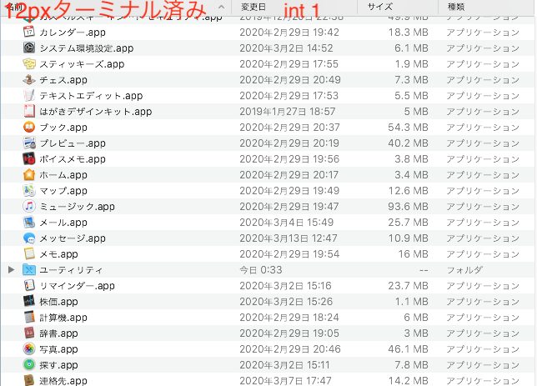The image size is (537, 386).
Task: Click the 株価.app stocks icon
Action: pos(29,301)
